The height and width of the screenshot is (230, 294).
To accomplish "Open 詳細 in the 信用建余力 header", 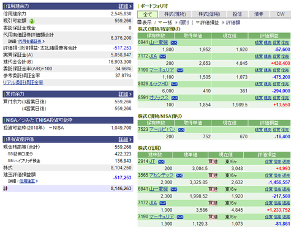I will pyautogui.click(x=125, y=6).
